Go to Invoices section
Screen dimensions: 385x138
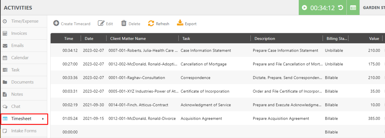tap(19, 33)
